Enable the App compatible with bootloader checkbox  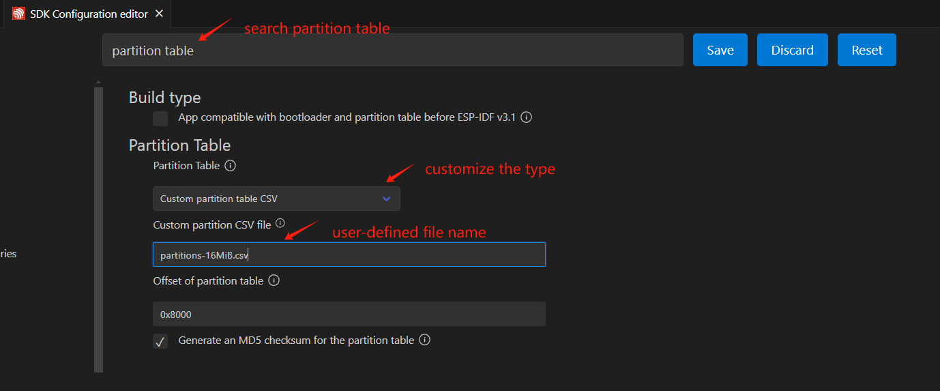click(x=160, y=119)
